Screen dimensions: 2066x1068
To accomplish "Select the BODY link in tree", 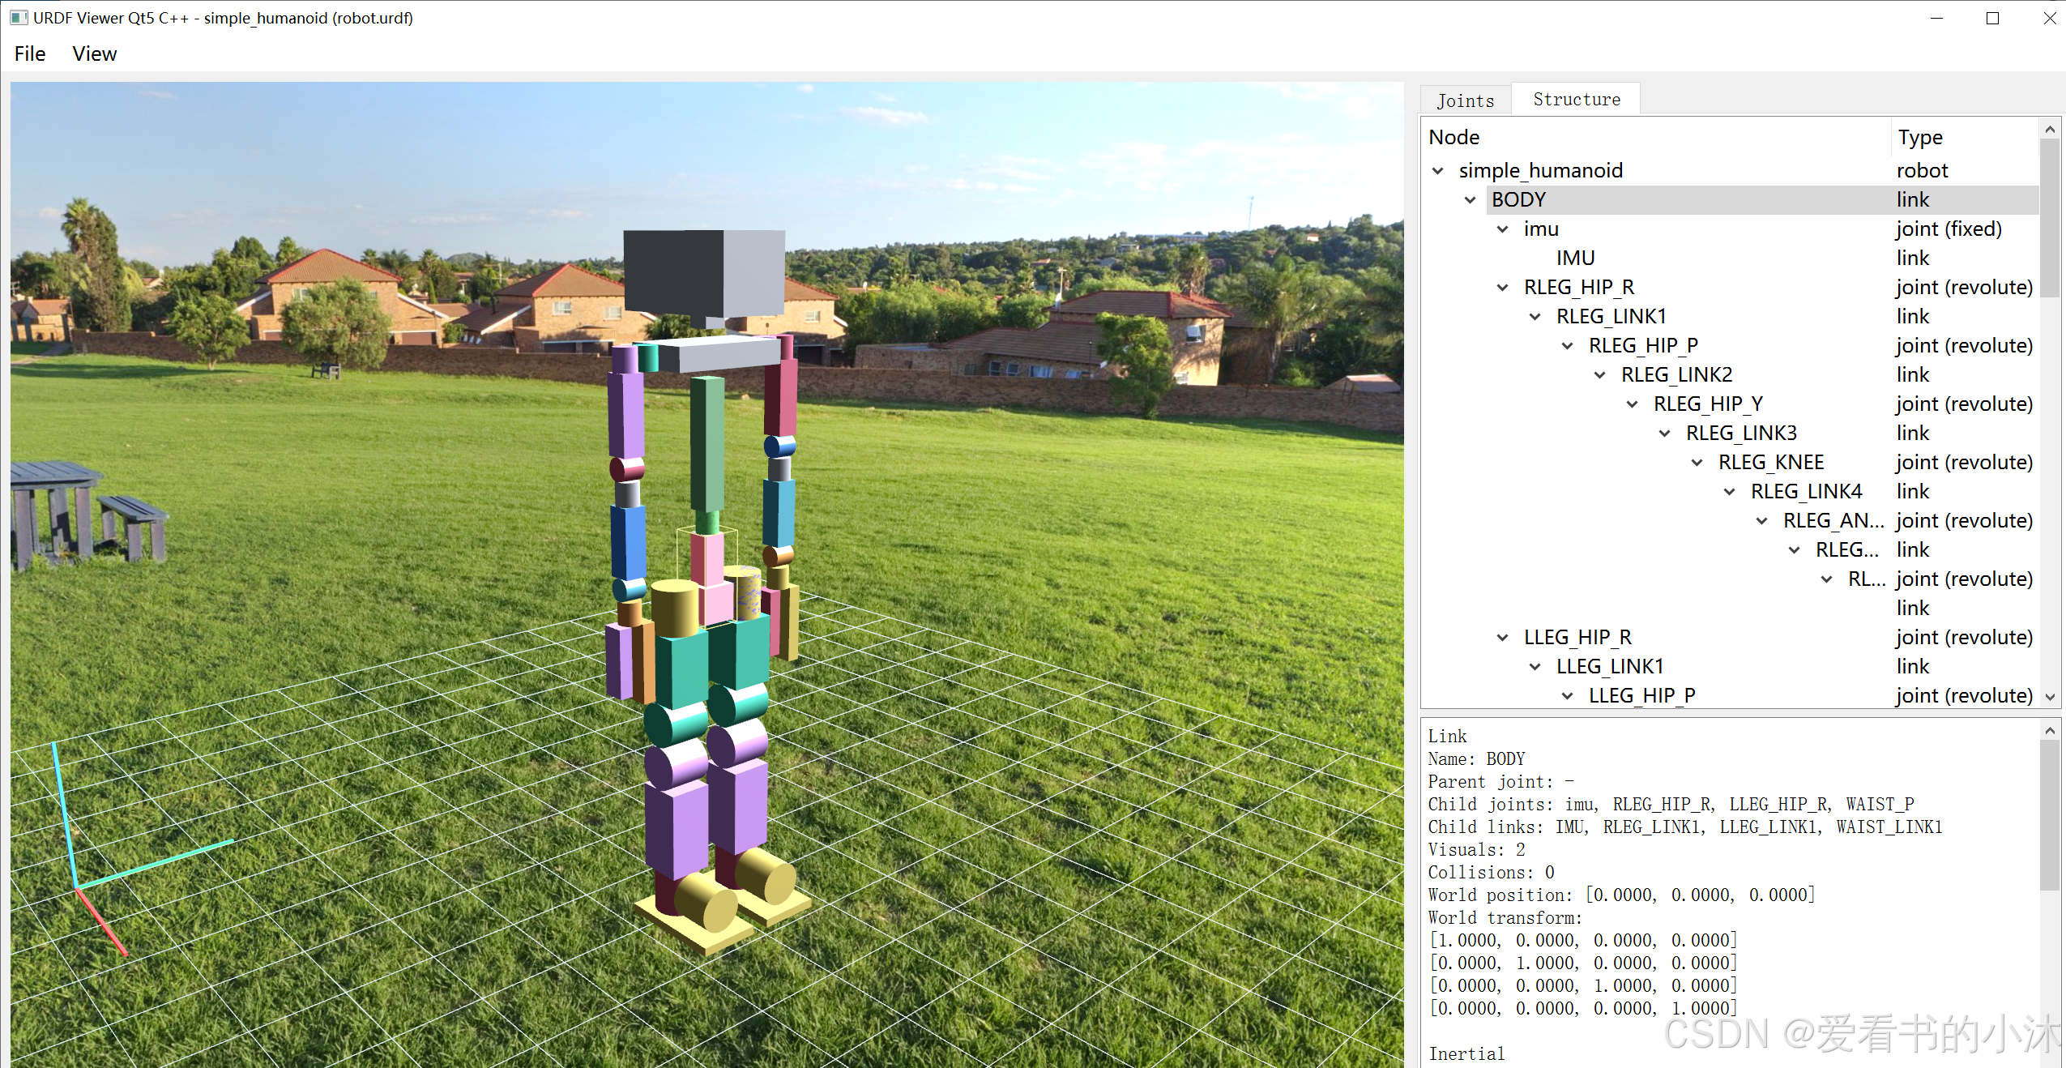I will 1731,200.
